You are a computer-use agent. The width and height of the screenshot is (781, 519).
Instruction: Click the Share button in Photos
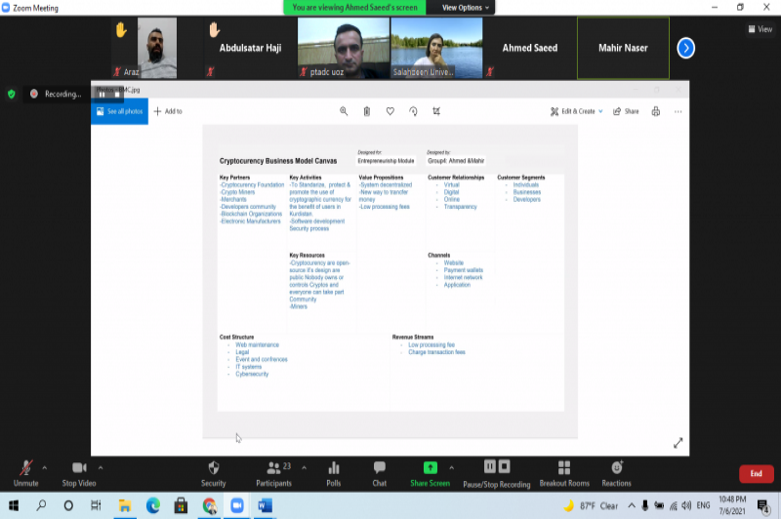coord(626,111)
